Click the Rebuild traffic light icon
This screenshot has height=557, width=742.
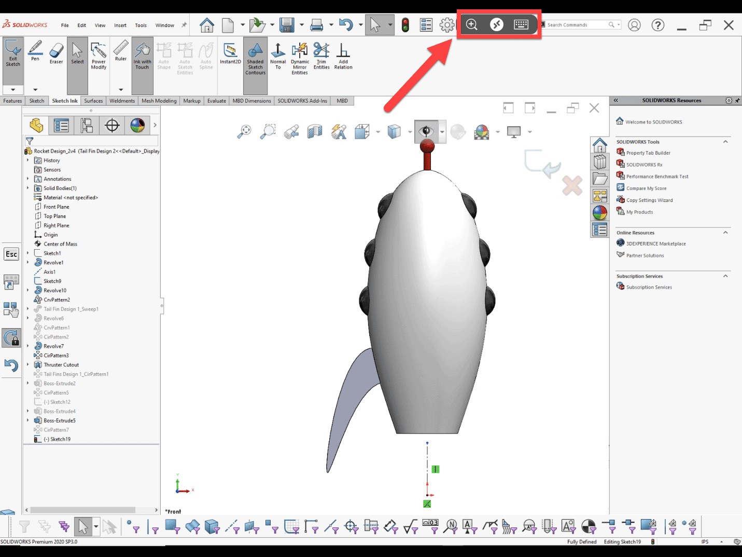click(x=405, y=25)
